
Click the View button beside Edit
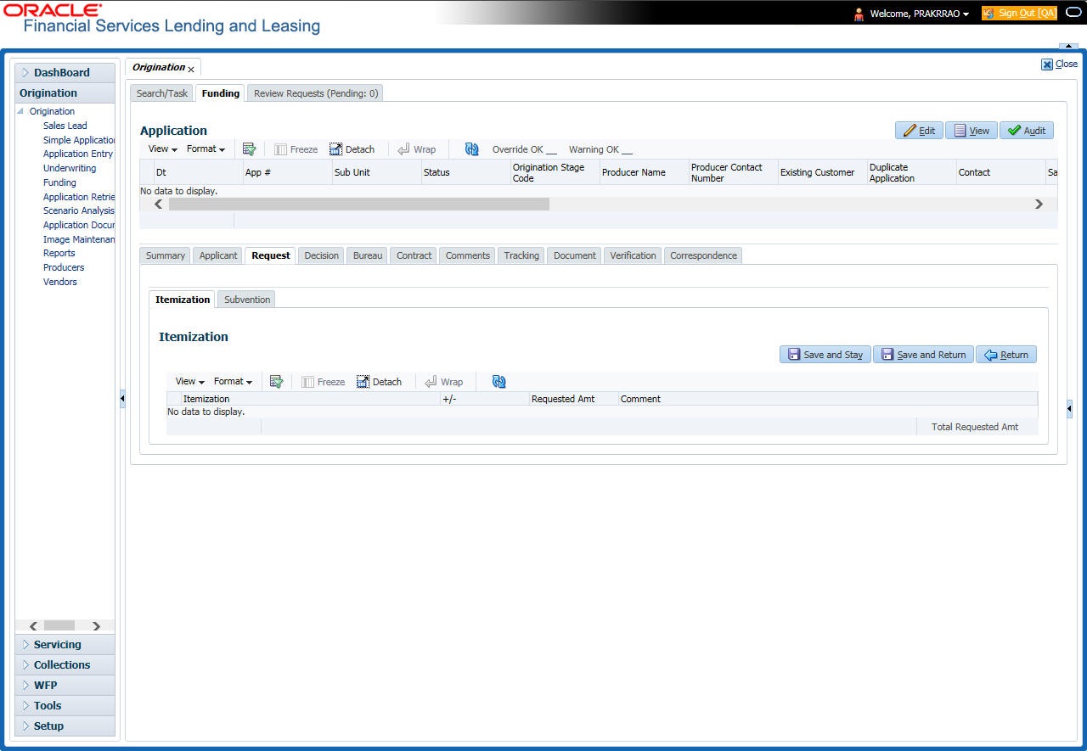tap(972, 131)
